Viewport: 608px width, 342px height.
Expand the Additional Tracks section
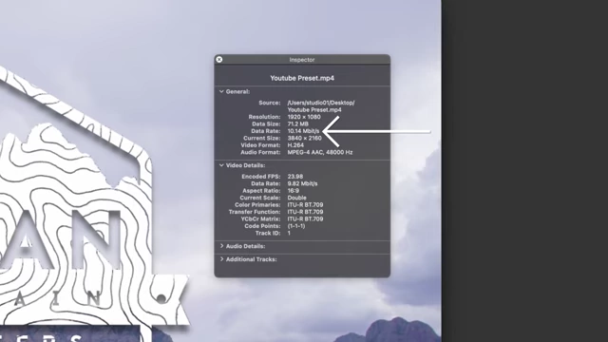point(221,259)
